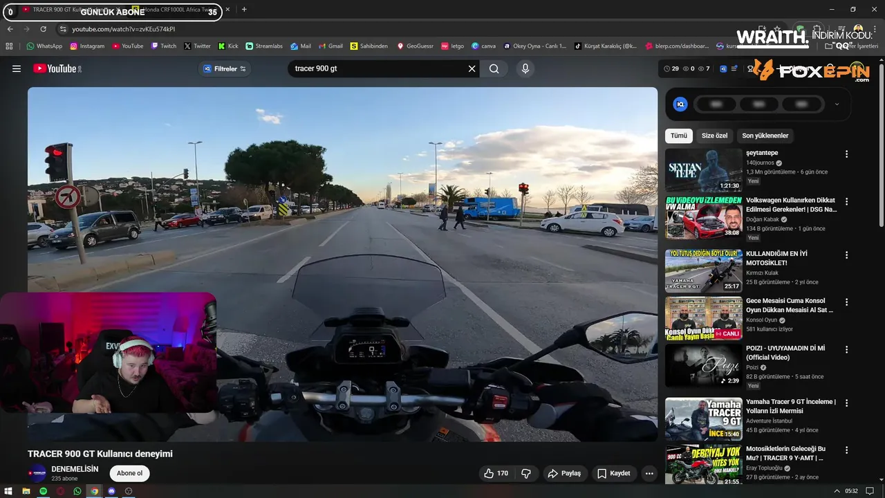The width and height of the screenshot is (885, 498).
Task: Like the video with thumbs up
Action: tap(496, 474)
